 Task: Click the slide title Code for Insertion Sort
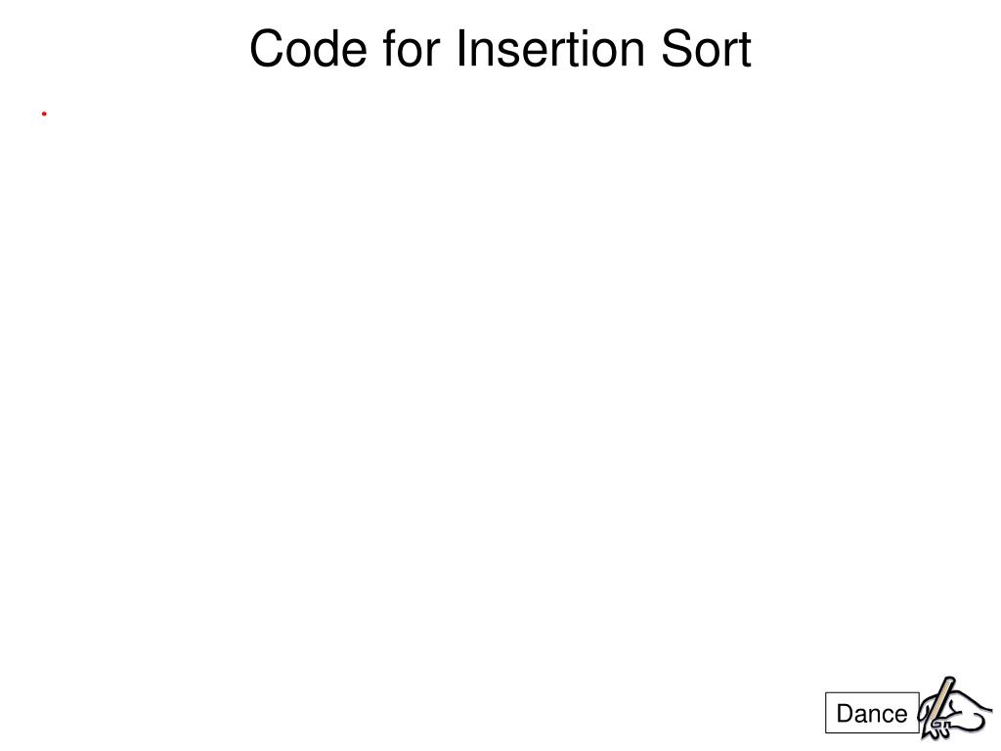pyautogui.click(x=500, y=49)
